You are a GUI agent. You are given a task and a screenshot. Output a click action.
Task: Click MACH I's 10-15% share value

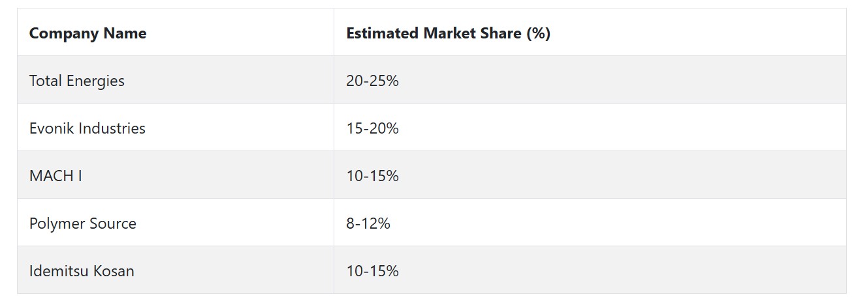point(372,176)
